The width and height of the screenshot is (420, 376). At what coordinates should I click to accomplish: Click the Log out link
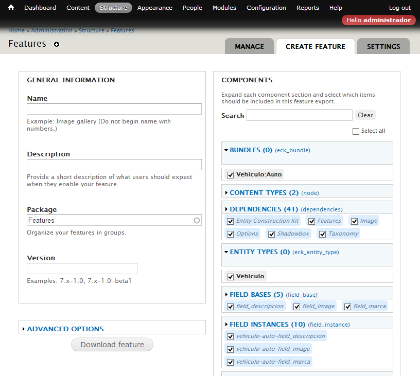(399, 8)
